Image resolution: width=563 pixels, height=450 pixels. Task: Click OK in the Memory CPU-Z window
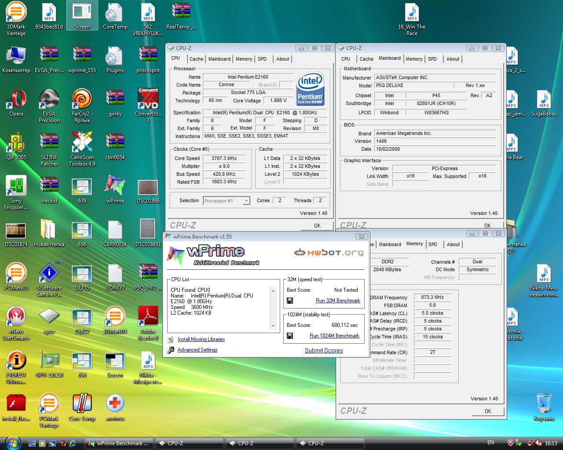[x=488, y=411]
